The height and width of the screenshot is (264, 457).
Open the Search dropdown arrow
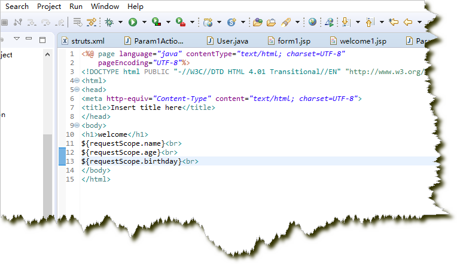point(297,22)
